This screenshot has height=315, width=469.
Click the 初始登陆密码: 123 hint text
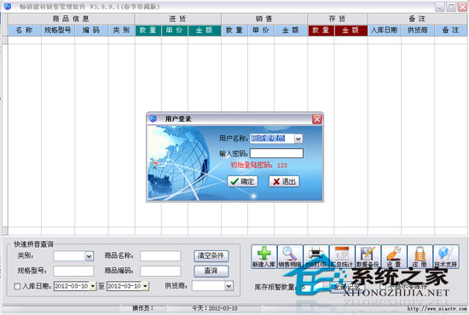pyautogui.click(x=258, y=165)
